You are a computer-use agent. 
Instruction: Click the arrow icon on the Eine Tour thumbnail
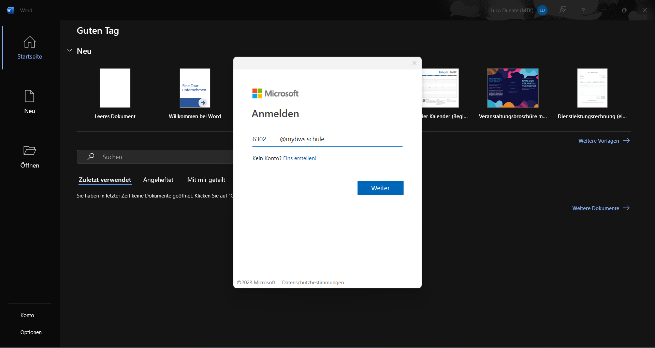tap(203, 102)
